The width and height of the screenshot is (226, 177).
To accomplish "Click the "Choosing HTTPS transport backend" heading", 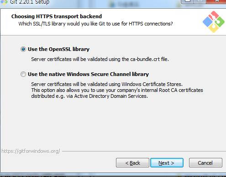I will [x=57, y=16].
